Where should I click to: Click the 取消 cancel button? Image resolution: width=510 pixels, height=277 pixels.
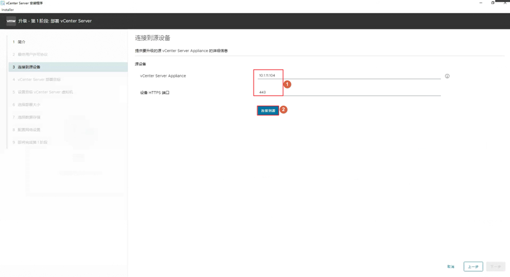point(451,266)
